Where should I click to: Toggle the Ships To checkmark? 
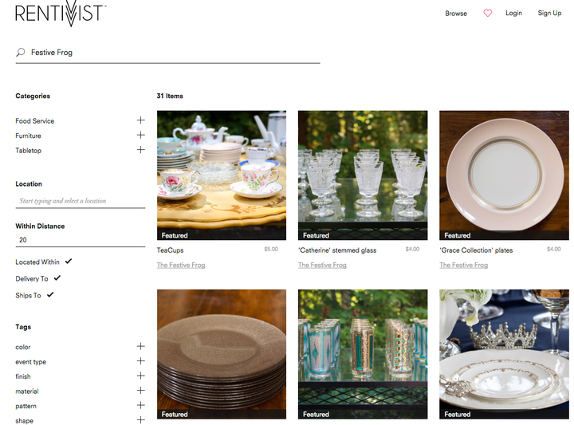pyautogui.click(x=50, y=295)
